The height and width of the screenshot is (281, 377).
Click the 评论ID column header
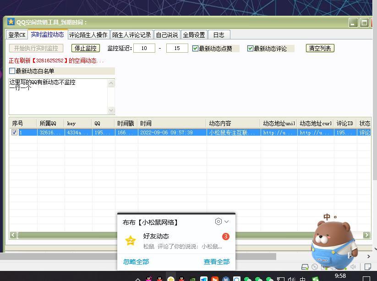point(345,123)
